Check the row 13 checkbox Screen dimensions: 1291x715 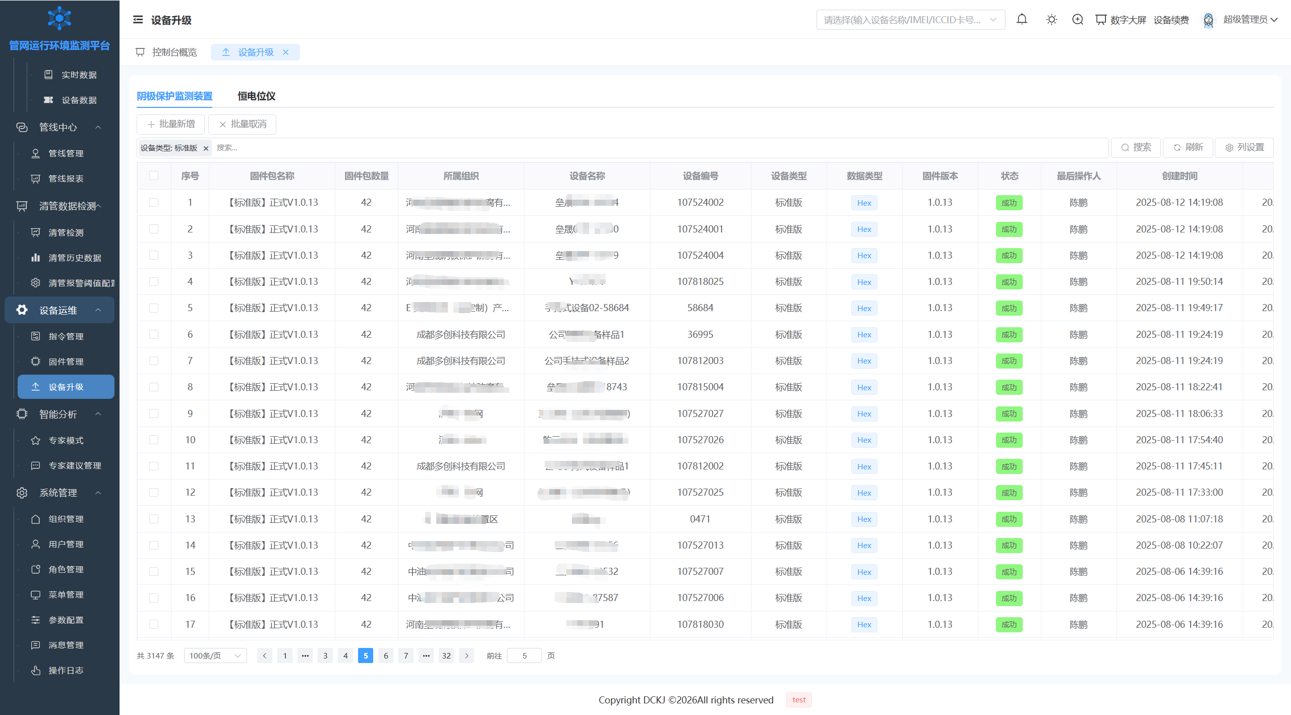point(154,519)
